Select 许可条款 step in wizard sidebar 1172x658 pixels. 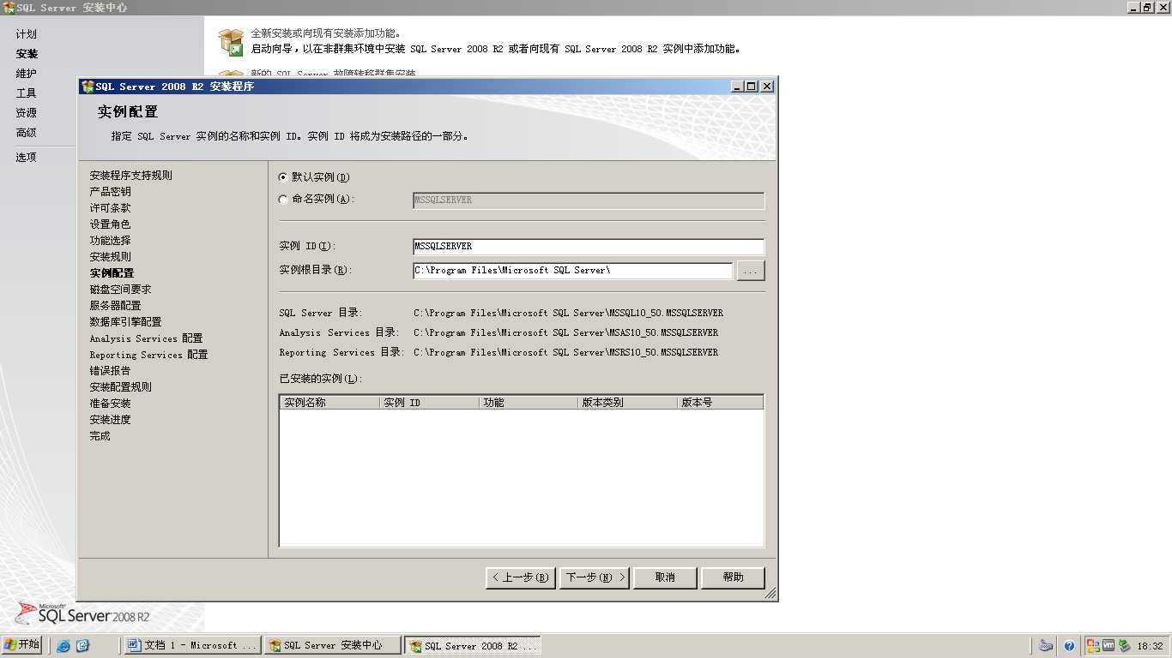[111, 208]
